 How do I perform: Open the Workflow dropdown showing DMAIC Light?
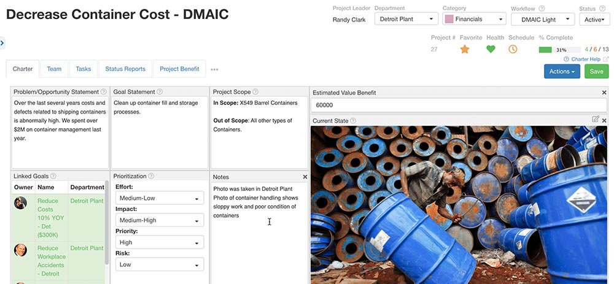click(543, 19)
